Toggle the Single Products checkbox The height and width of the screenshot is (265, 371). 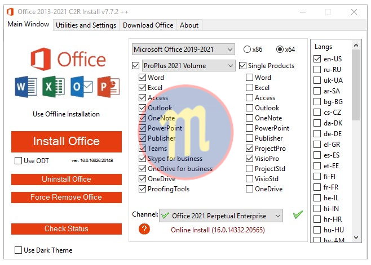(x=243, y=66)
